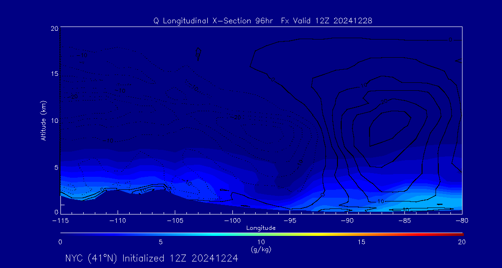Click the -115 longitude tick label
Image resolution: width=502 pixels, height=268 pixels.
tap(60, 221)
